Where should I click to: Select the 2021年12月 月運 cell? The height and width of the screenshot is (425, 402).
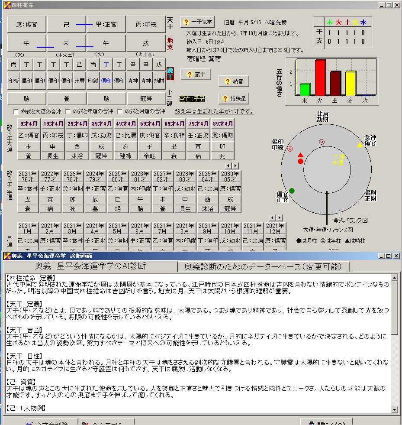pyautogui.click(x=275, y=228)
